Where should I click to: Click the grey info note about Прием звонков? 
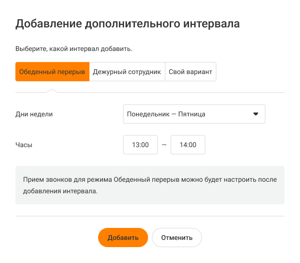point(150,185)
